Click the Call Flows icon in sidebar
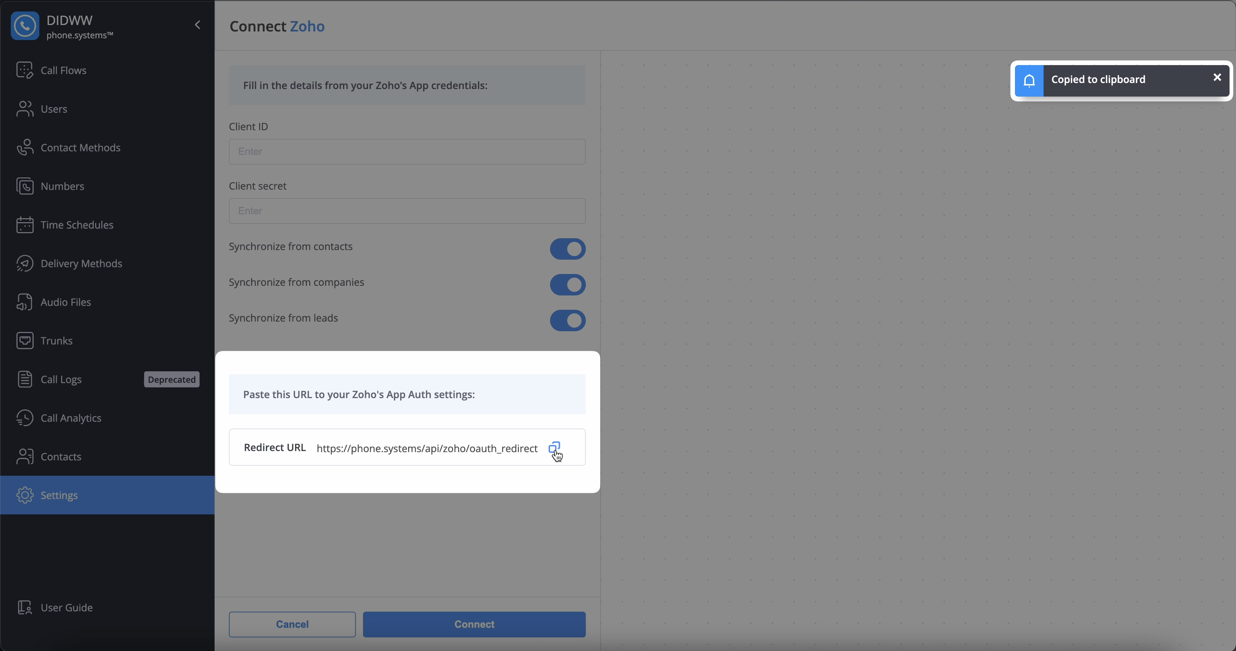Screen dimensions: 1236x651 click(x=25, y=70)
